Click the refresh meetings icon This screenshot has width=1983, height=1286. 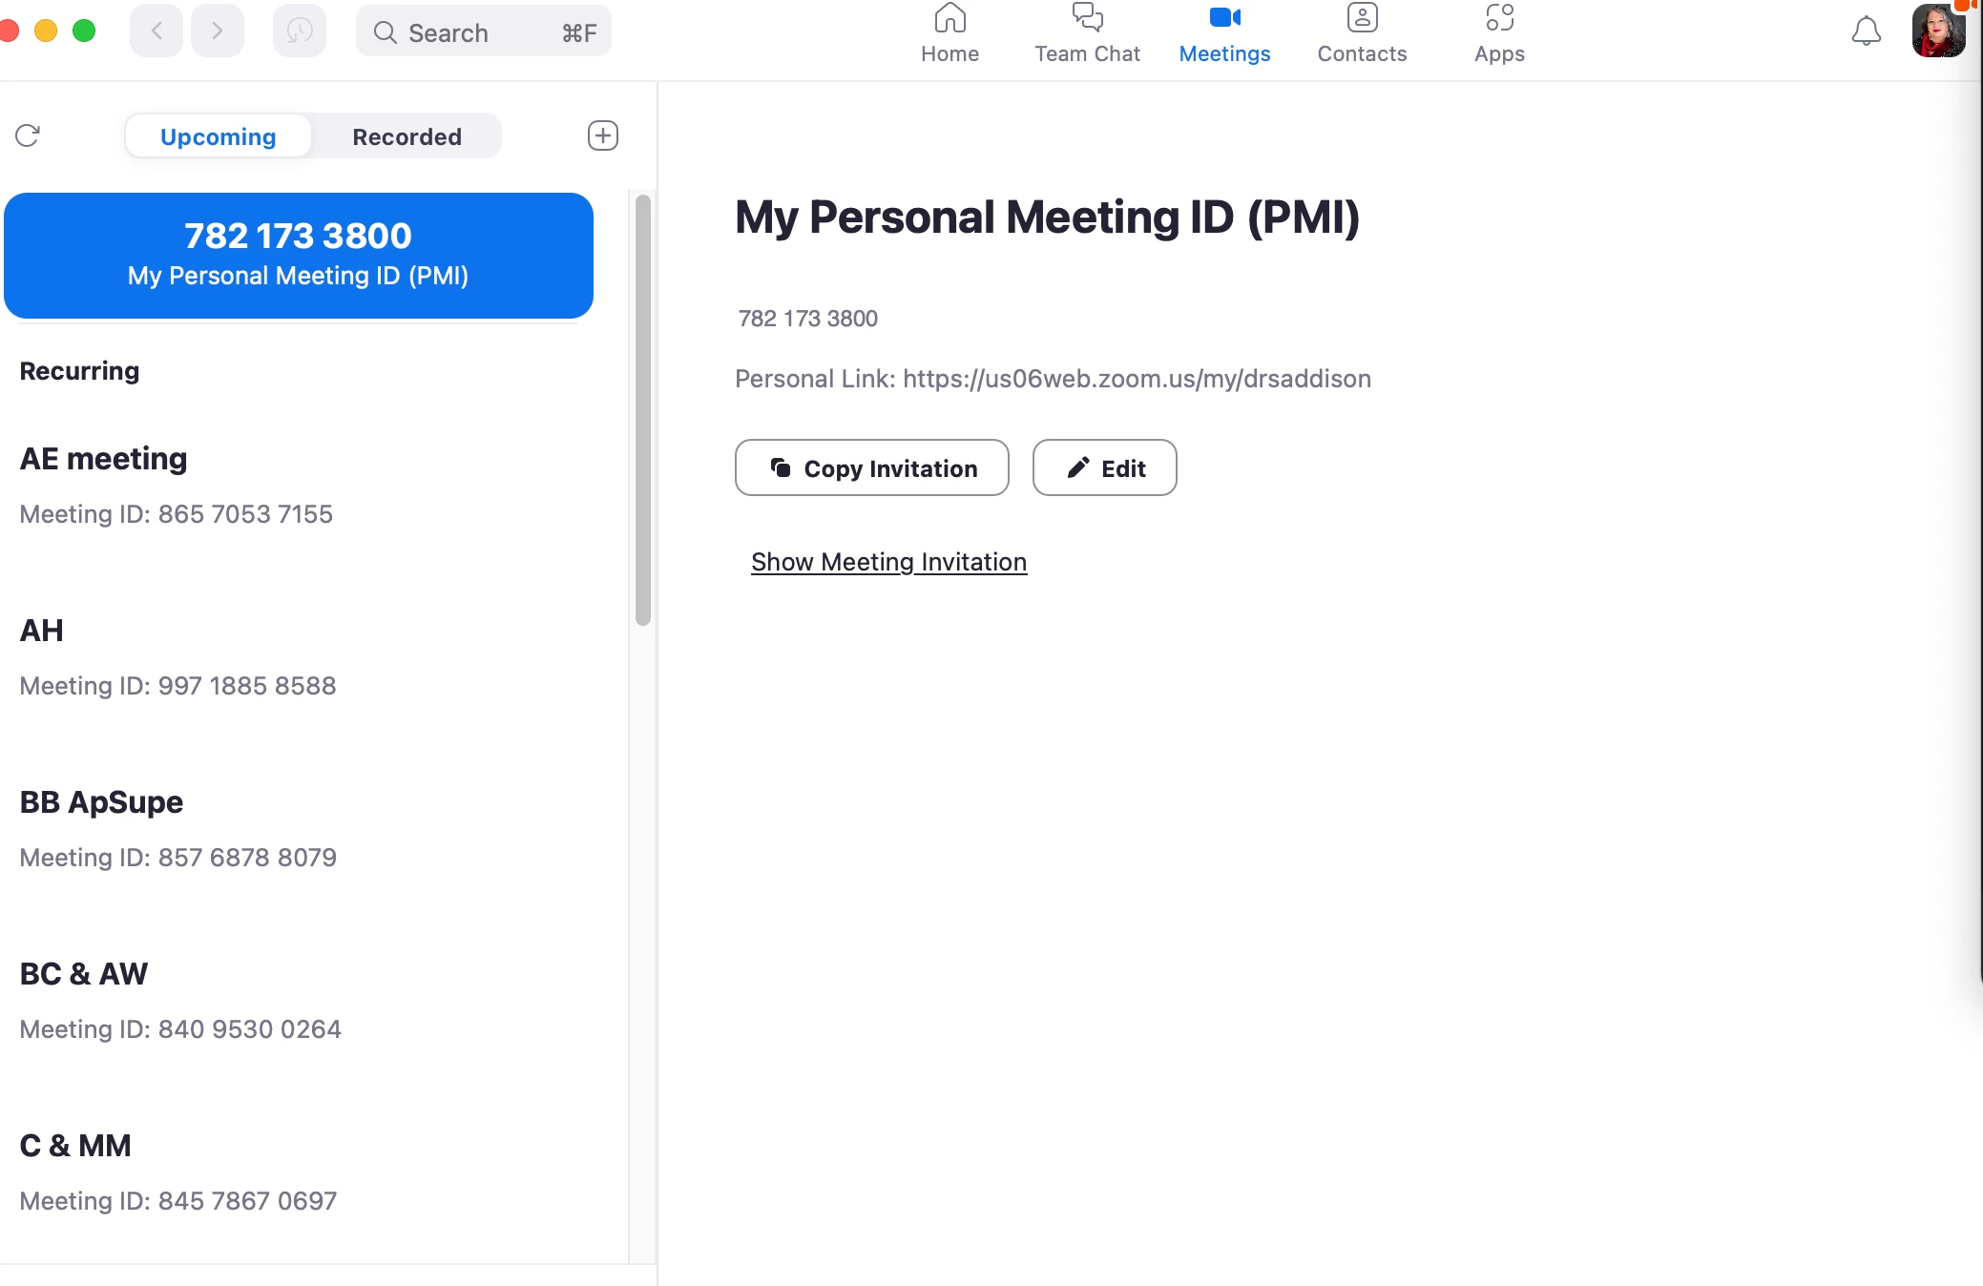point(28,135)
